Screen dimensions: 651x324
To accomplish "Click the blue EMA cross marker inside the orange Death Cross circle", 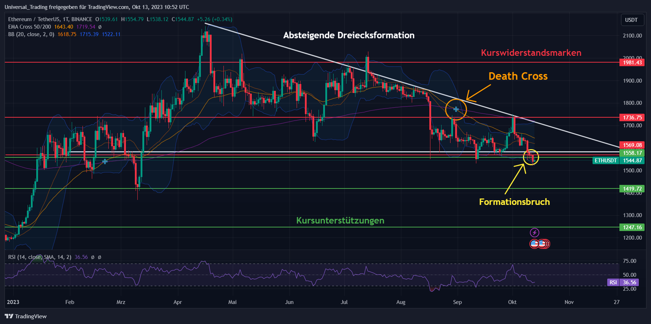I will tap(456, 109).
